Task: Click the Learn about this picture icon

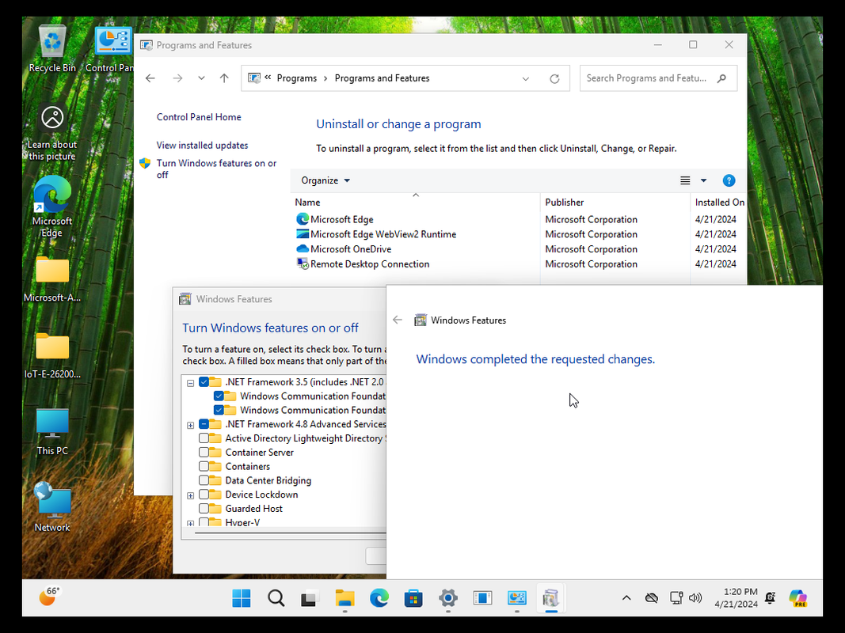Action: pos(52,132)
